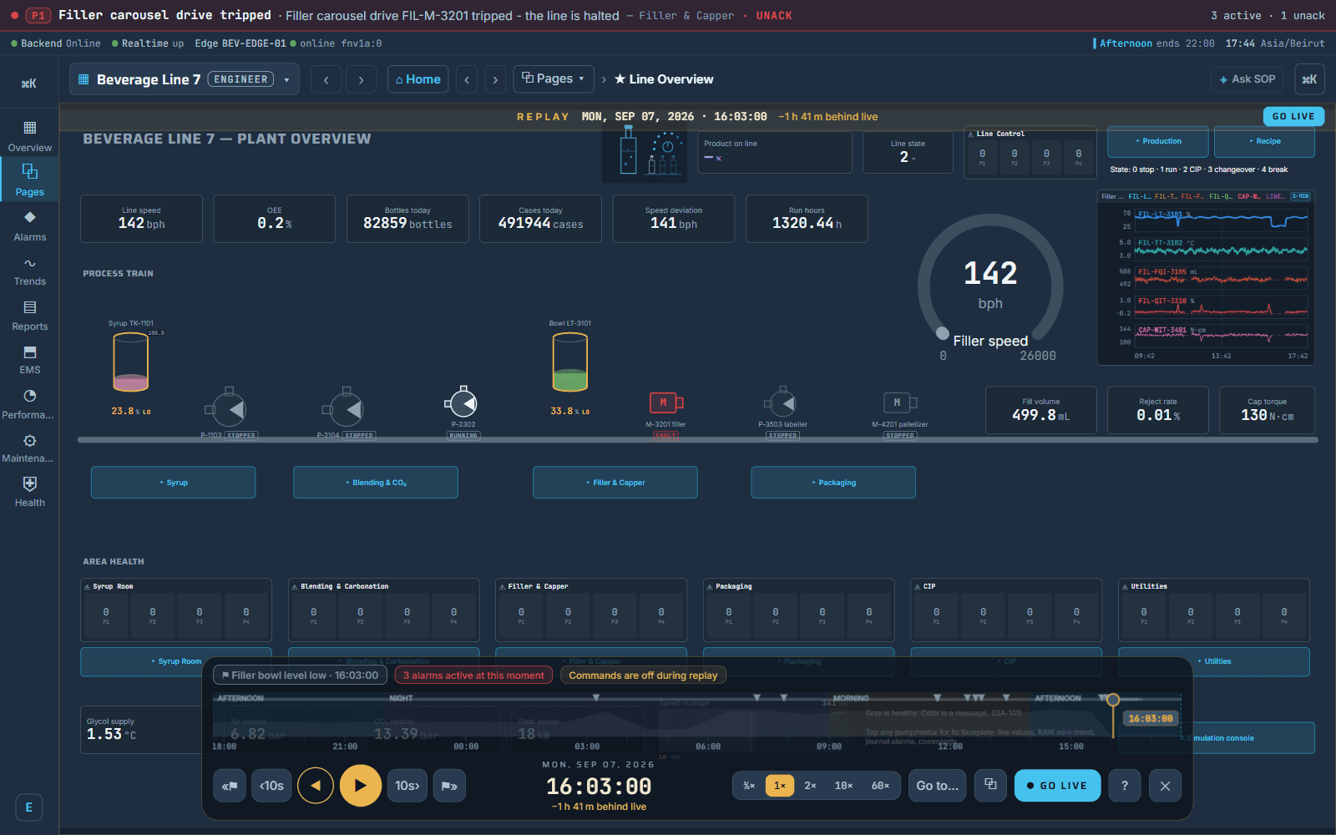This screenshot has width=1336, height=835.
Task: Select the FIL-L trend legend tab
Action: pos(1139,197)
